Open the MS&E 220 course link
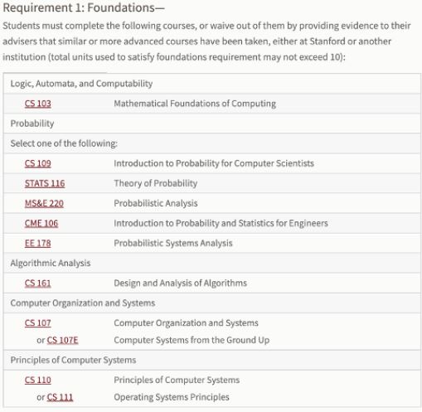The height and width of the screenshot is (412, 422). [44, 203]
